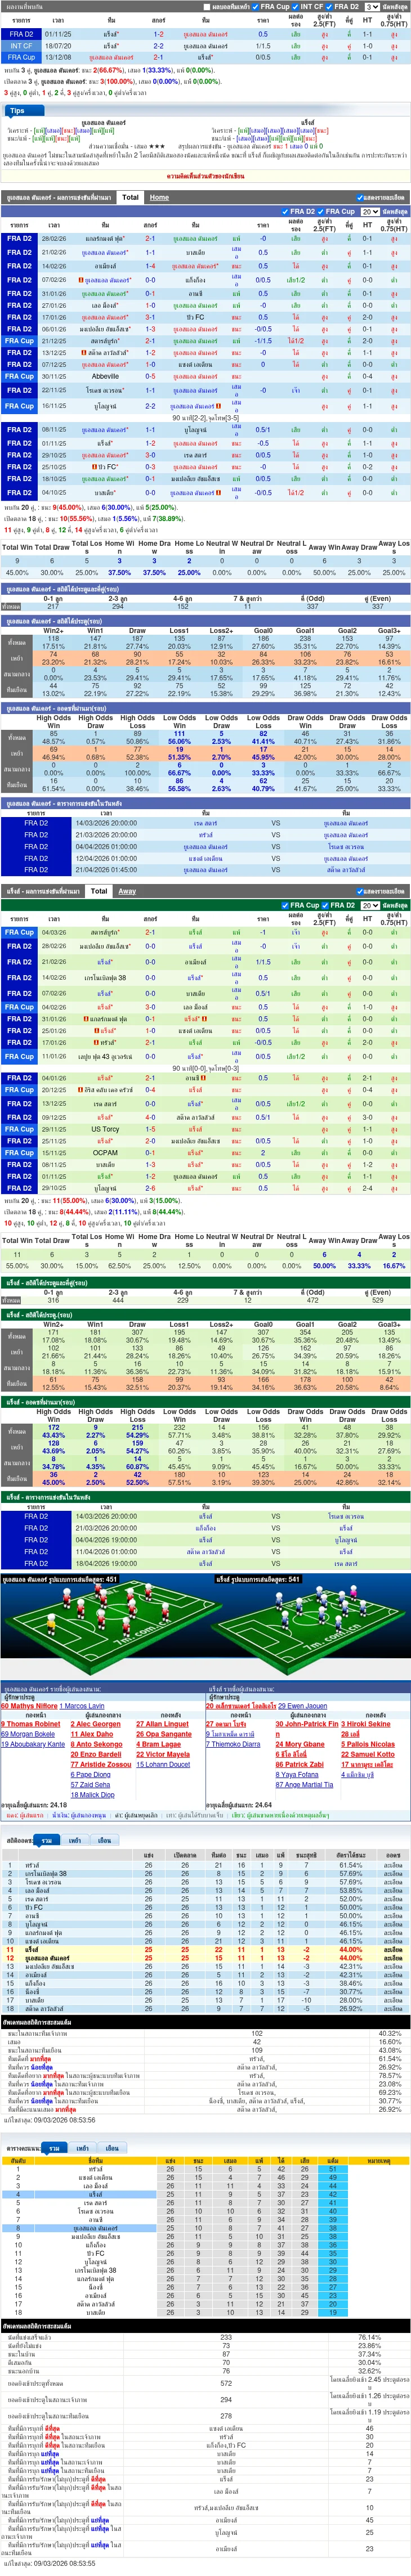Click the FRA Cup badge dated 04/03/26

click(x=19, y=932)
